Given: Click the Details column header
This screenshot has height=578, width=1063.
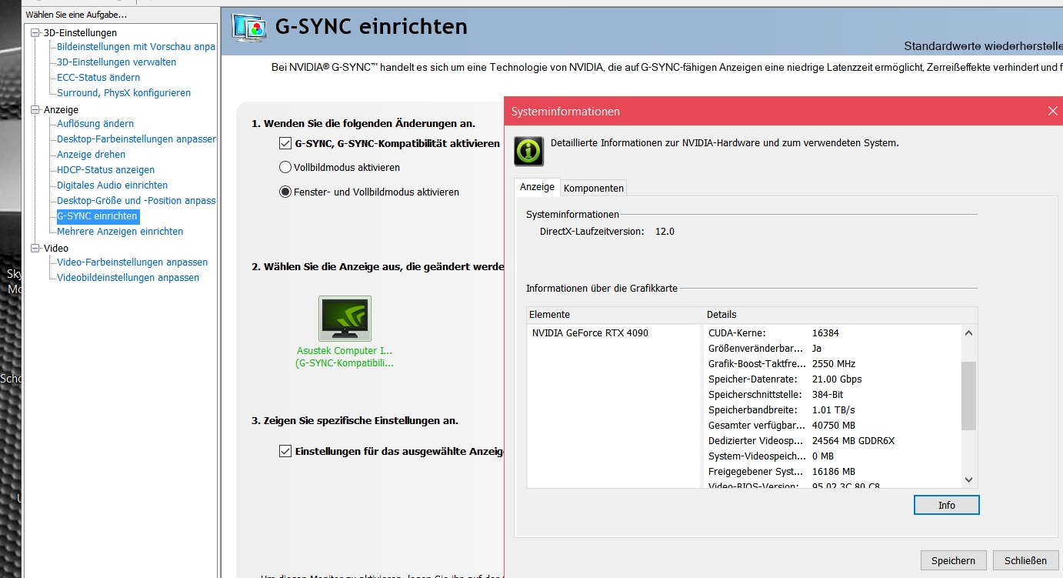Looking at the screenshot, I should 841,315.
